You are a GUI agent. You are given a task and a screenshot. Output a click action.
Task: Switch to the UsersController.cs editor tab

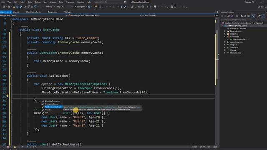coord(33,12)
